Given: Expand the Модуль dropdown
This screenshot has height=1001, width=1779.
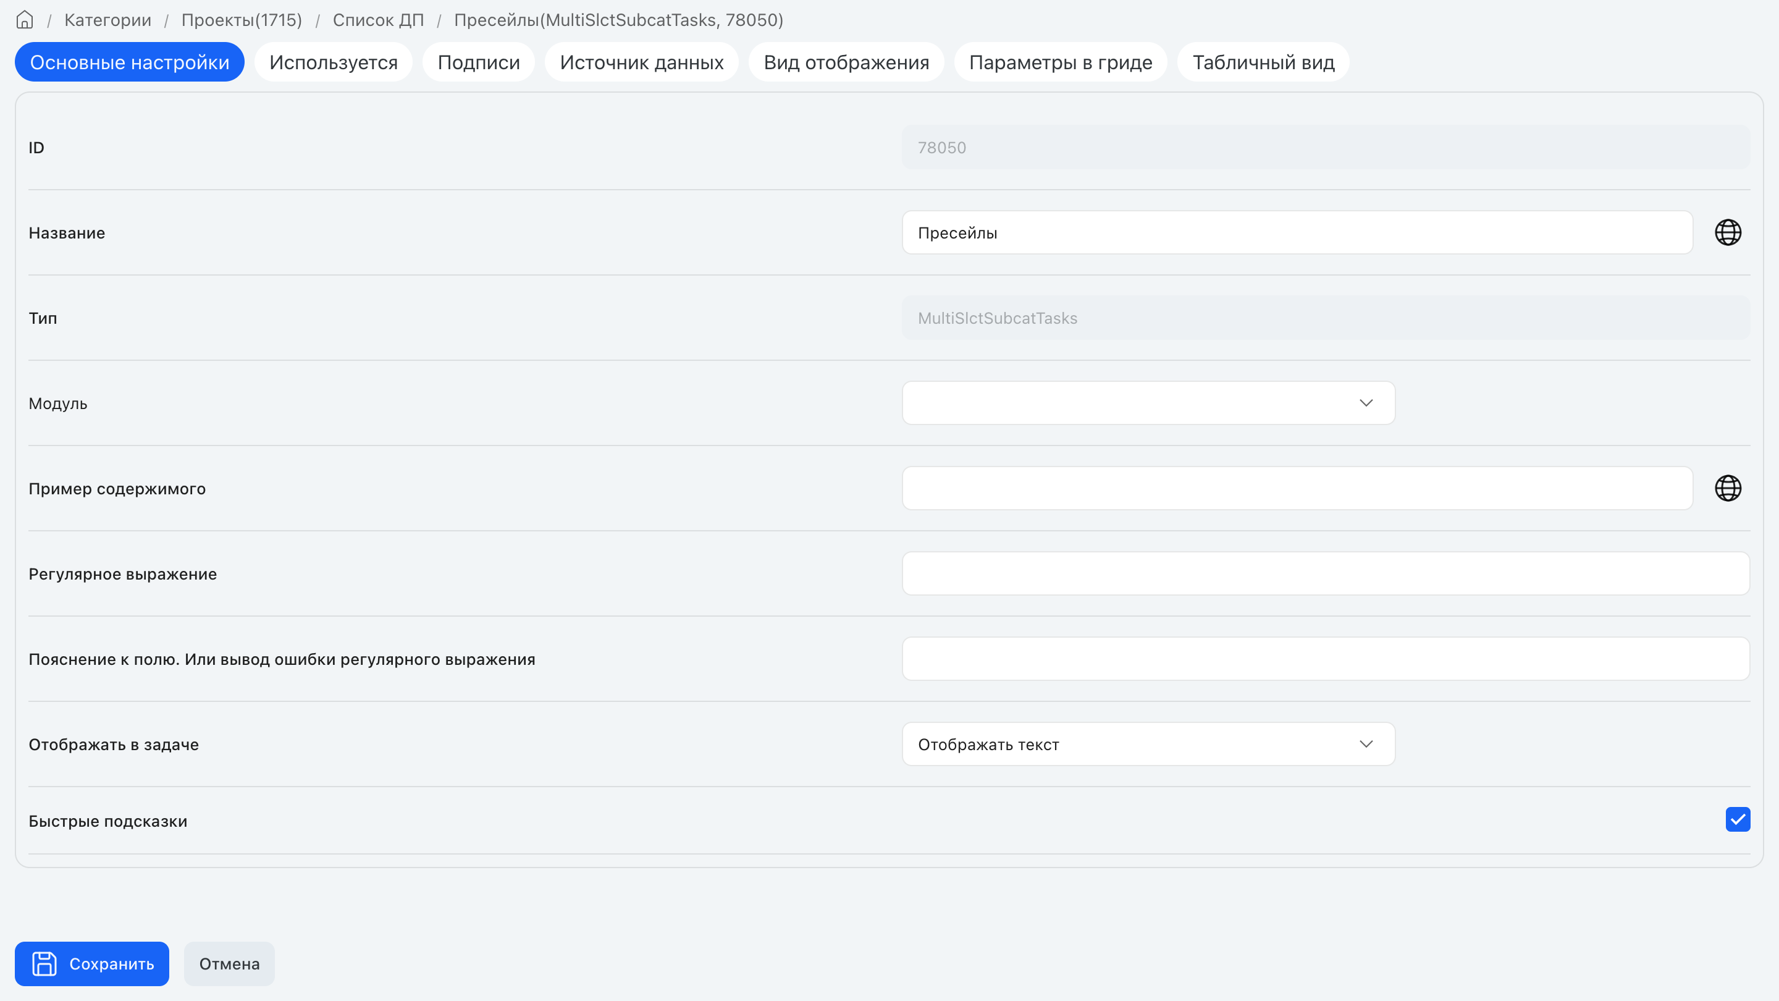Looking at the screenshot, I should (1148, 403).
